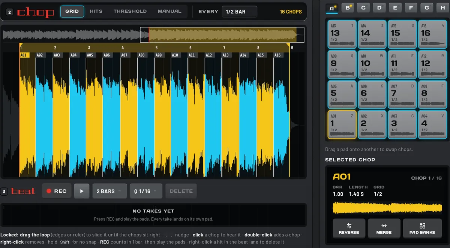Select pad bank D
The width and height of the screenshot is (450, 248).
(x=379, y=8)
